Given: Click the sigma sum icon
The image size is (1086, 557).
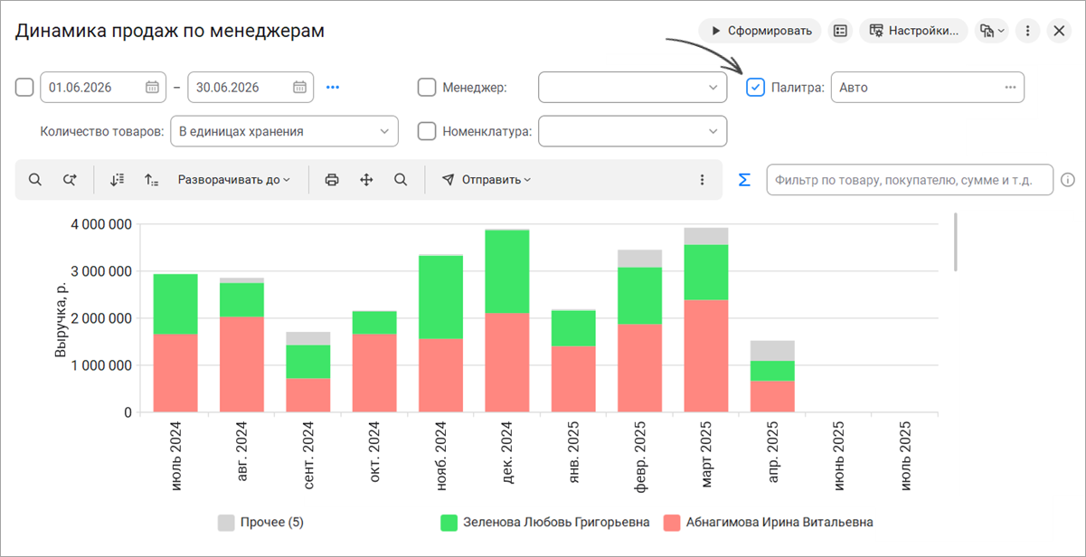Looking at the screenshot, I should (x=744, y=180).
